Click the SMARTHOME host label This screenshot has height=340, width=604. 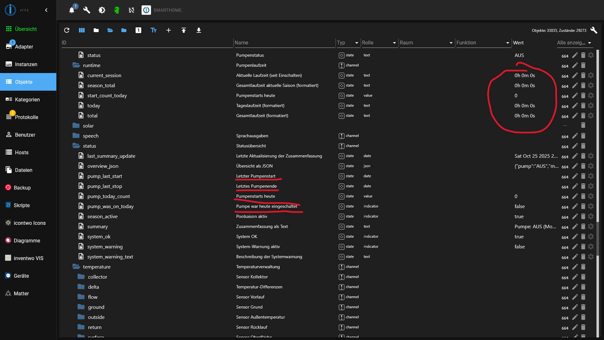click(167, 10)
